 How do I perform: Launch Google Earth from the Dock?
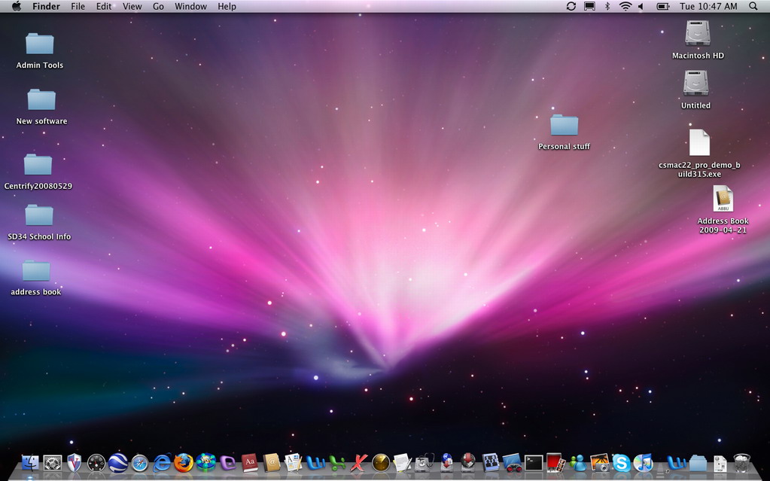118,463
